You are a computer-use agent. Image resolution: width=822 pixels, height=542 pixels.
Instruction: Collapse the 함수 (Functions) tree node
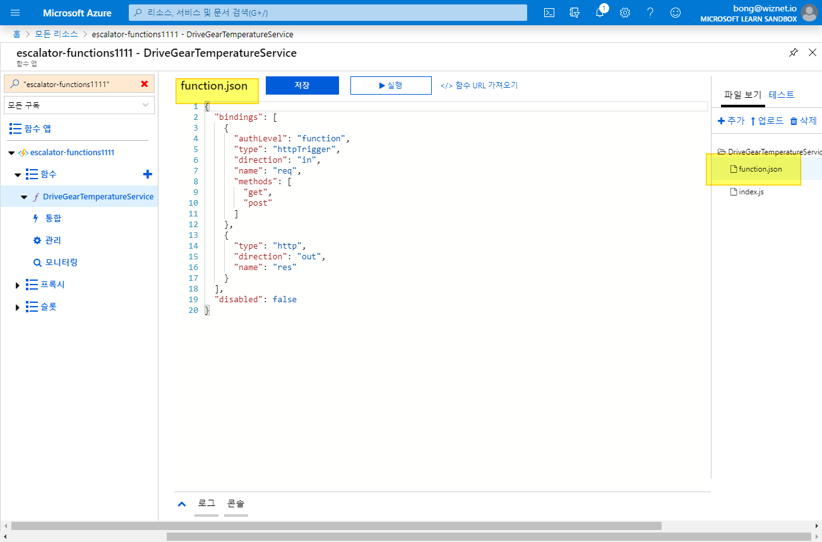pyautogui.click(x=18, y=175)
